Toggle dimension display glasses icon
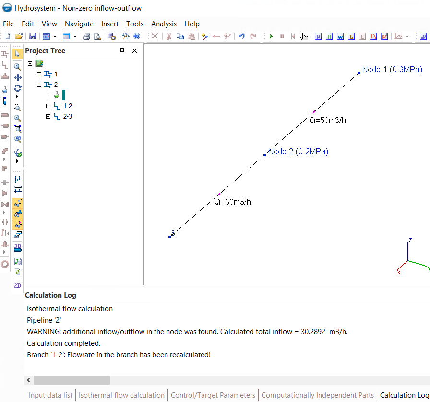This screenshot has height=402, width=430. click(x=18, y=235)
